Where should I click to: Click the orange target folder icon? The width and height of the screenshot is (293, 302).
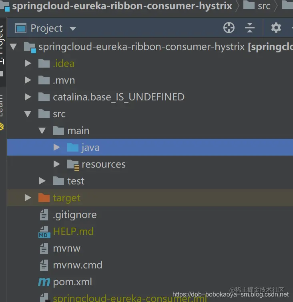click(44, 198)
